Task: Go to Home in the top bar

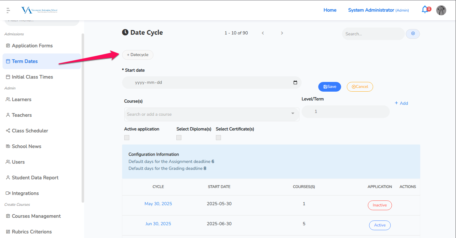Action: click(x=330, y=10)
